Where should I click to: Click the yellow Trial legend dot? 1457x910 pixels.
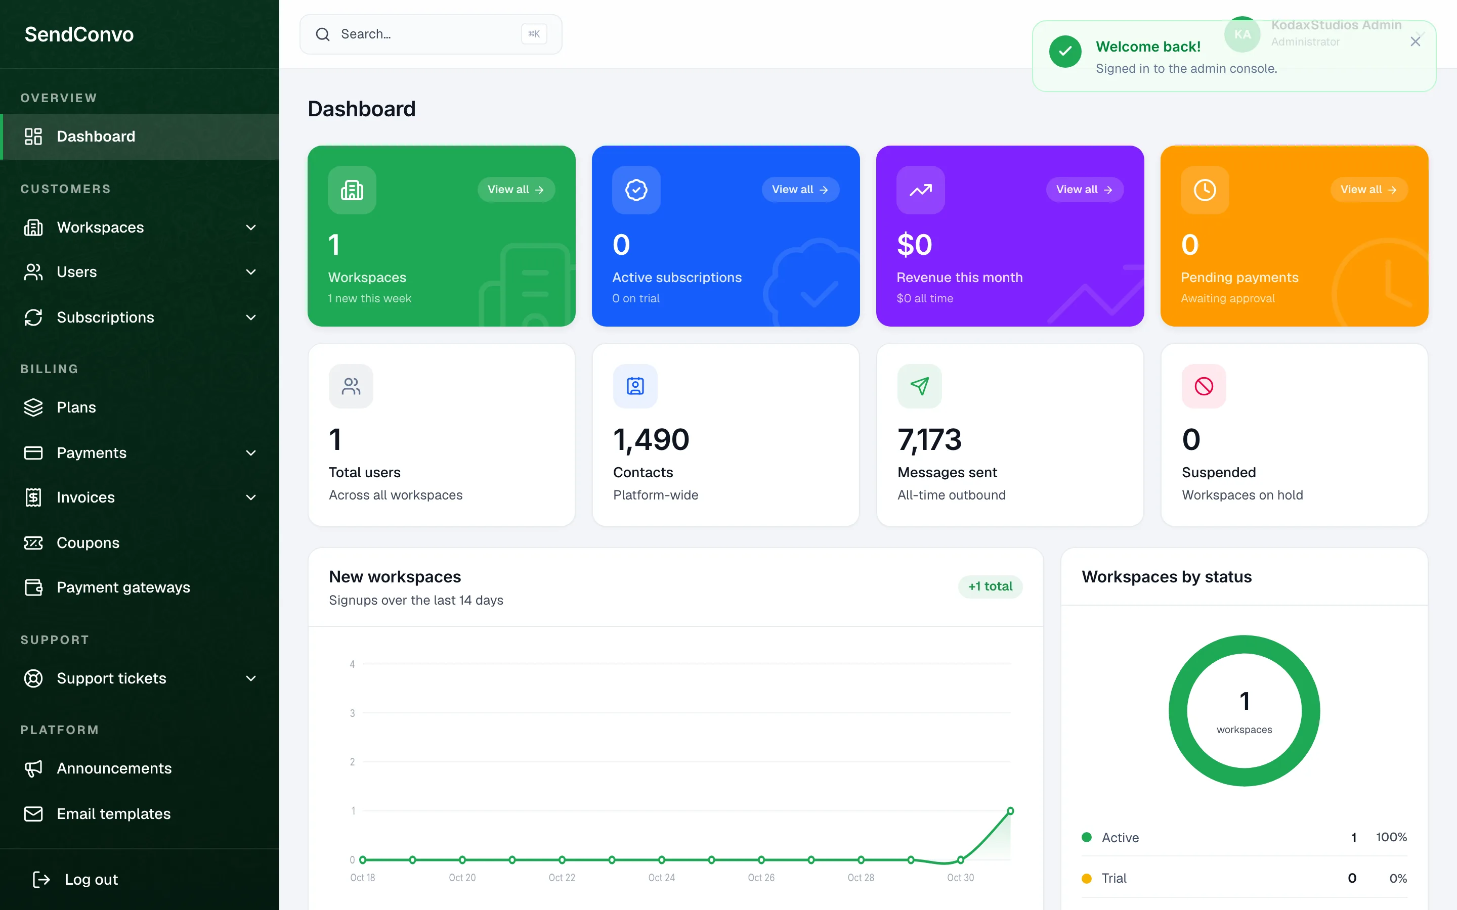pyautogui.click(x=1087, y=878)
